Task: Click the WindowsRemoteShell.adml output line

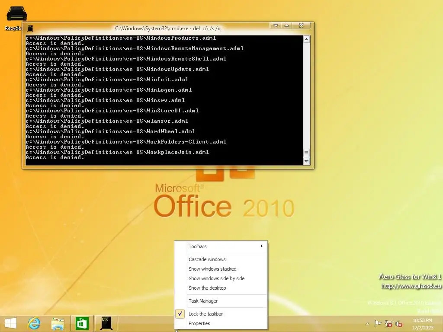Action: pos(126,59)
